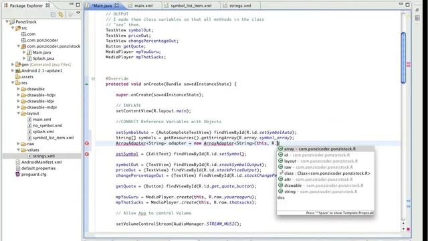This screenshot has width=428, height=241.
Task: Toggle Link with Editor in Package Explorer
Action: [x=61, y=14]
